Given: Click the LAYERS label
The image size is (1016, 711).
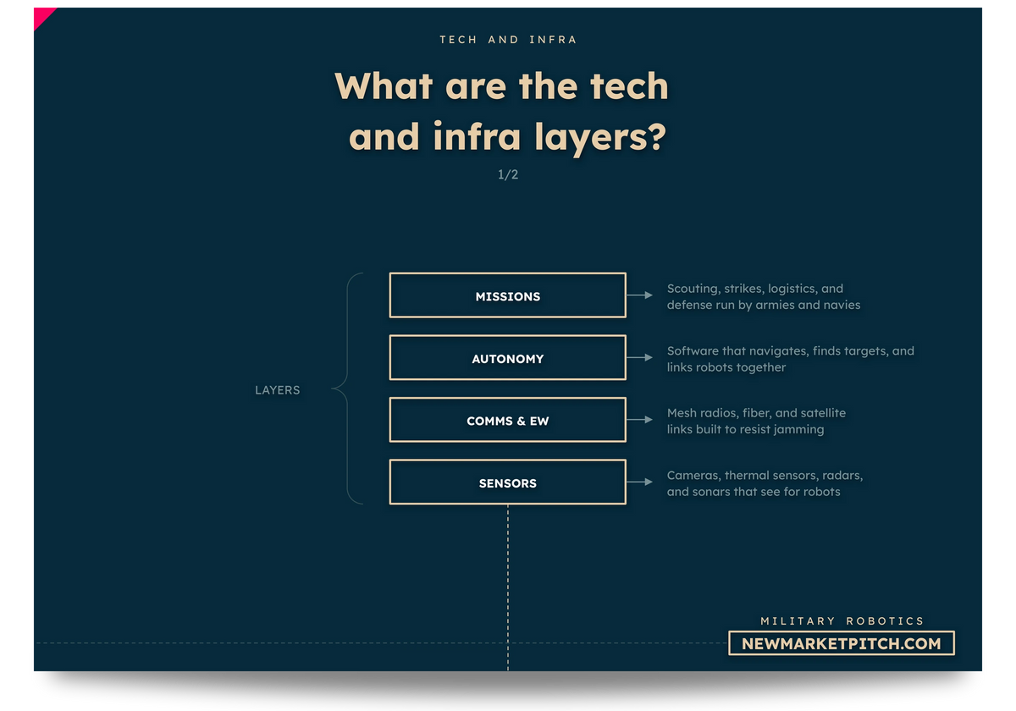Looking at the screenshot, I should (x=278, y=390).
